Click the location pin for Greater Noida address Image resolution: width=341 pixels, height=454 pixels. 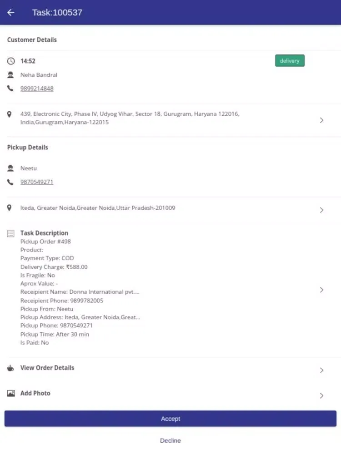[x=10, y=208]
